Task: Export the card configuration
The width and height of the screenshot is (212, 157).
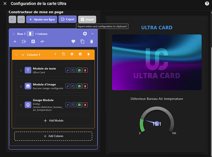Action: [x=68, y=19]
